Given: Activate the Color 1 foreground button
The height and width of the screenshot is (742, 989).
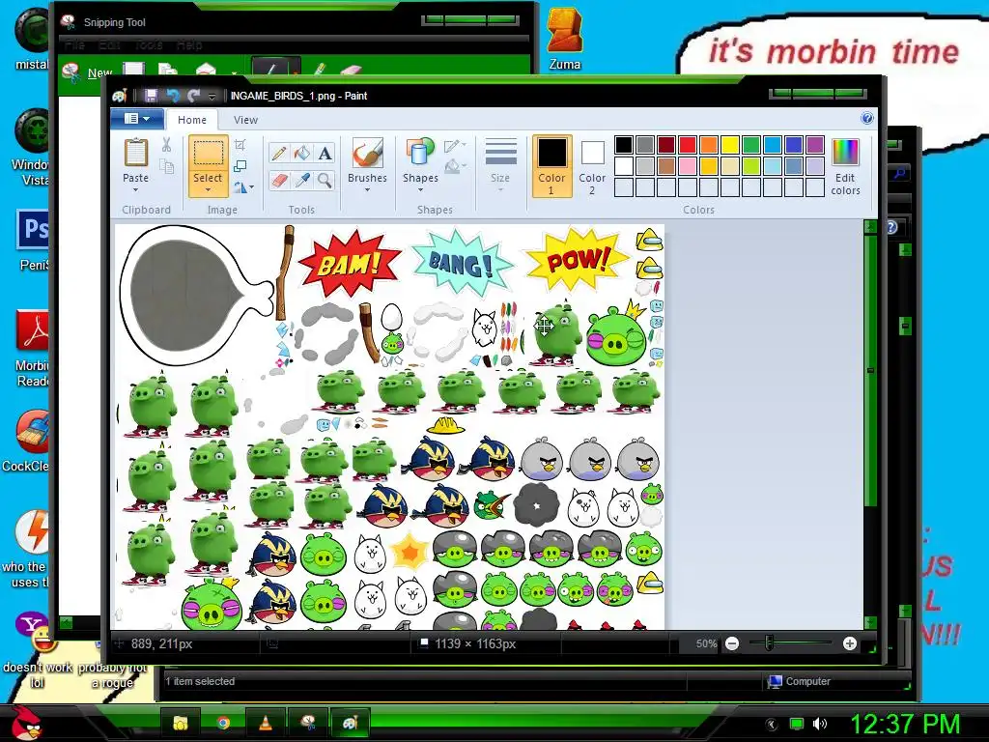Looking at the screenshot, I should [551, 166].
